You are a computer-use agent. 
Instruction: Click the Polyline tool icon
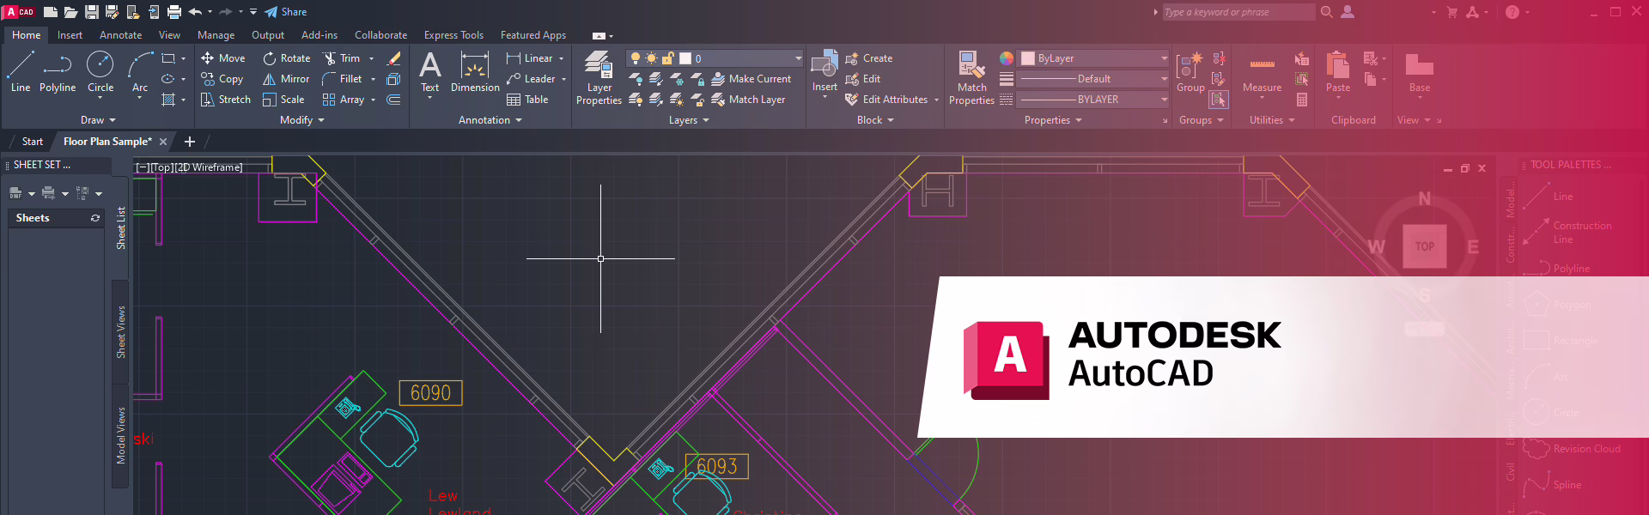[x=58, y=67]
